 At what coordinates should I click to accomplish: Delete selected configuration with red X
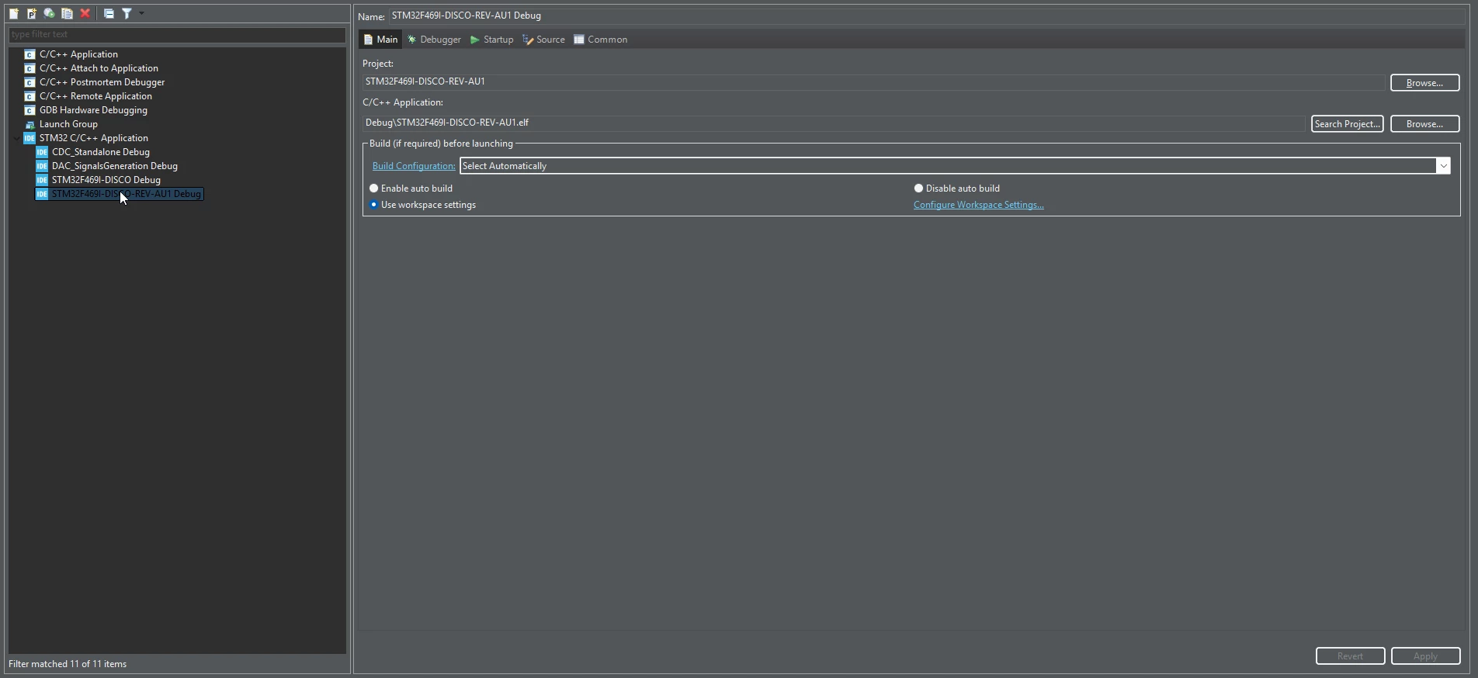click(x=85, y=13)
